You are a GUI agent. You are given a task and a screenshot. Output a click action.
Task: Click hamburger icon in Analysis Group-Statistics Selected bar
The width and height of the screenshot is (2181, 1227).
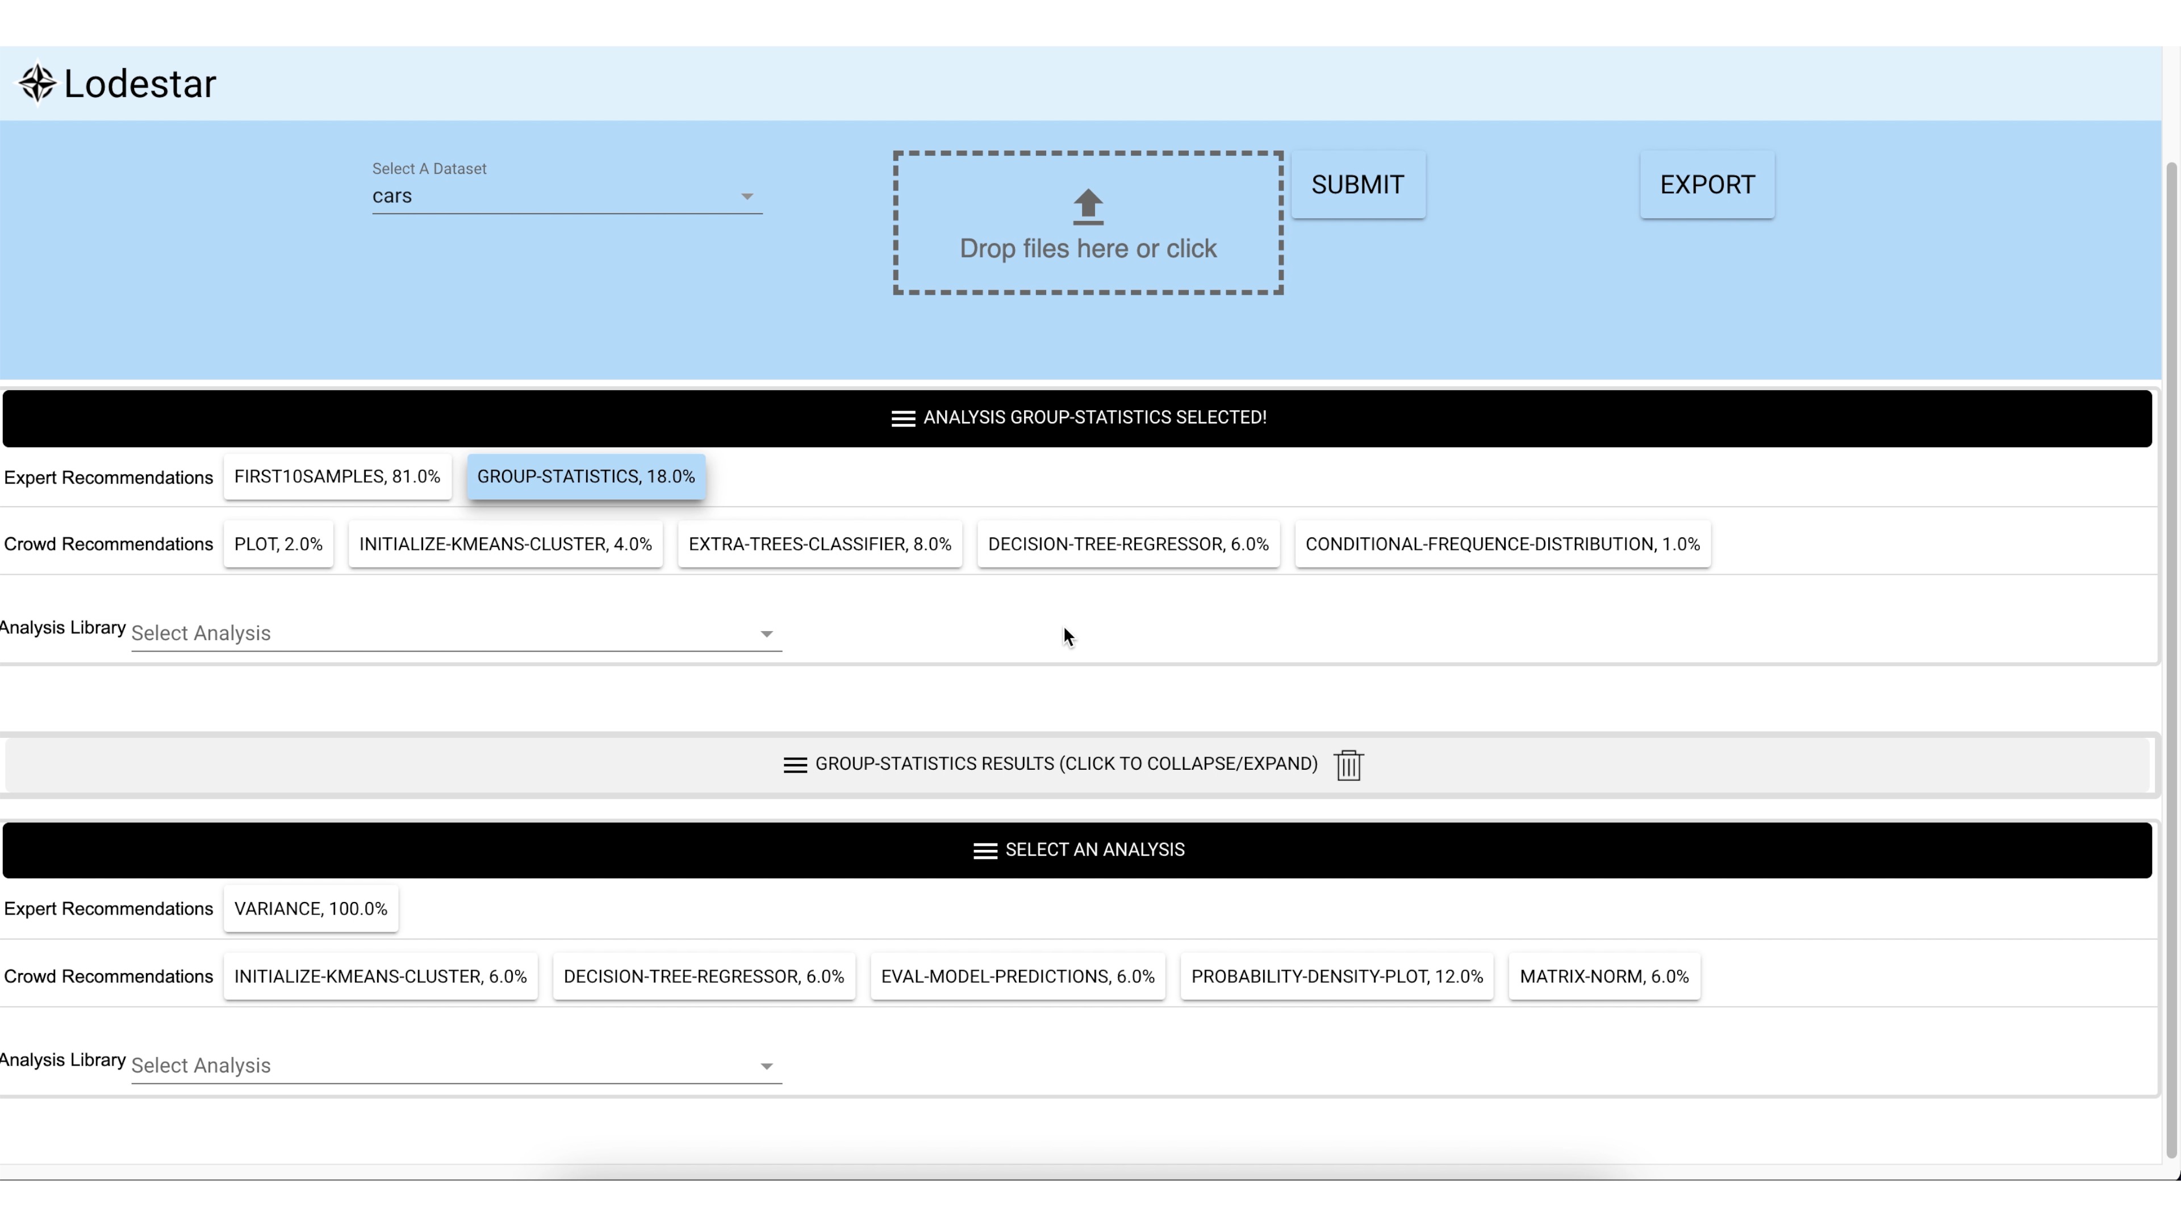(x=904, y=418)
